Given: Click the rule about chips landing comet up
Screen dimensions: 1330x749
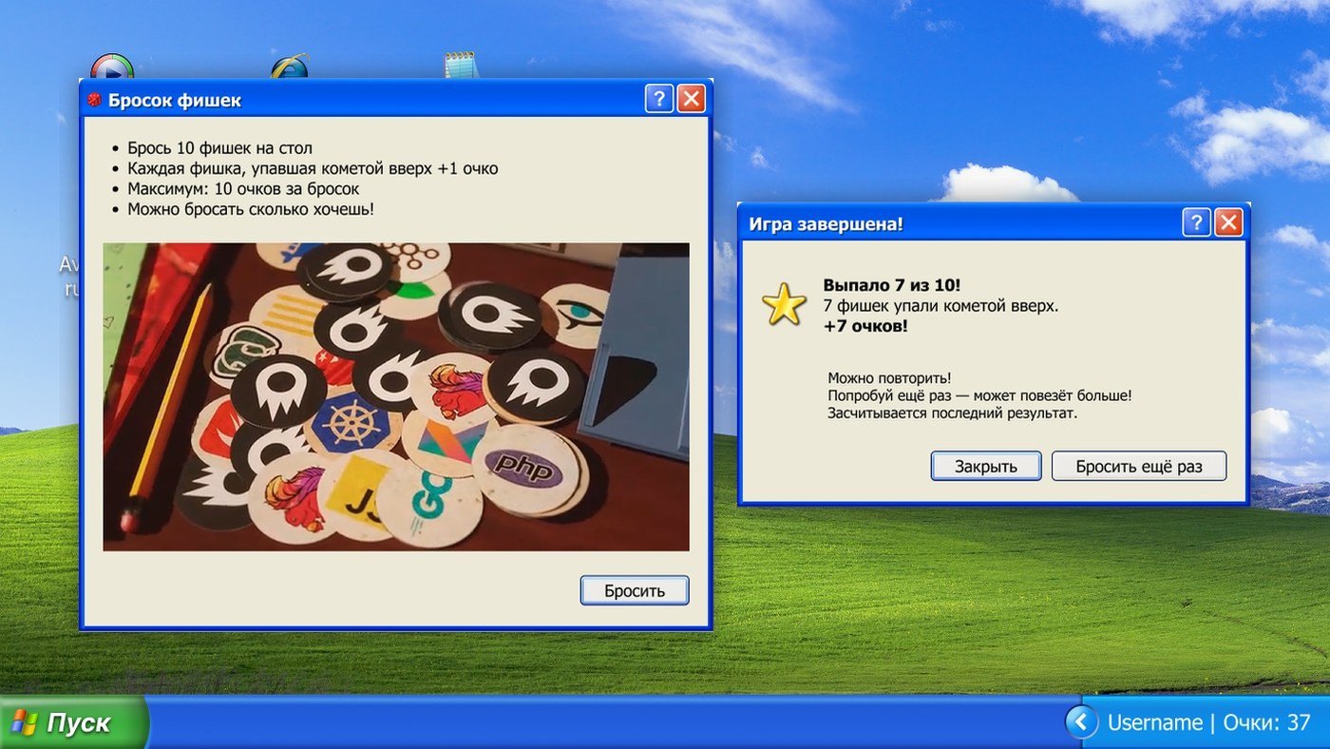Looking at the screenshot, I should coord(313,168).
